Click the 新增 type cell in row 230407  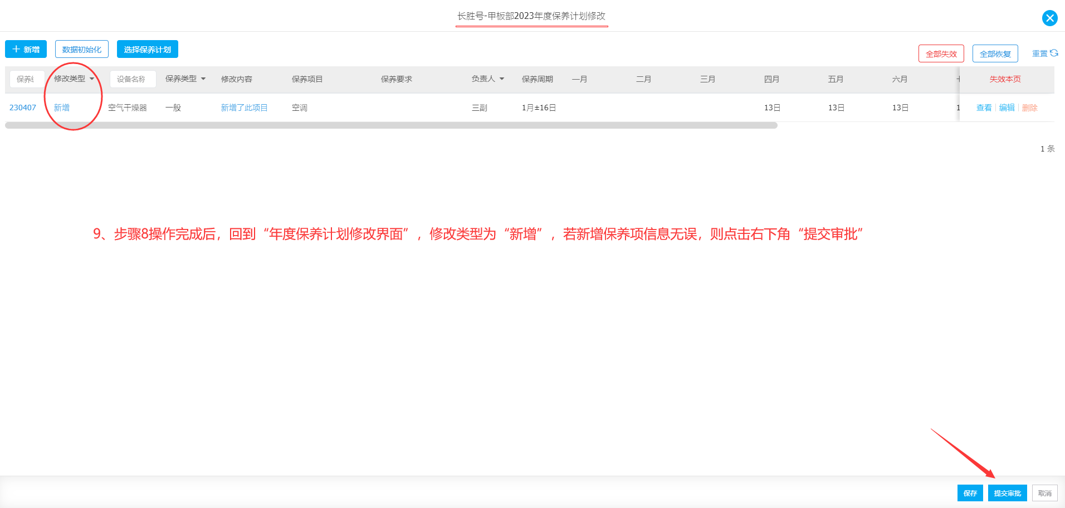click(61, 108)
